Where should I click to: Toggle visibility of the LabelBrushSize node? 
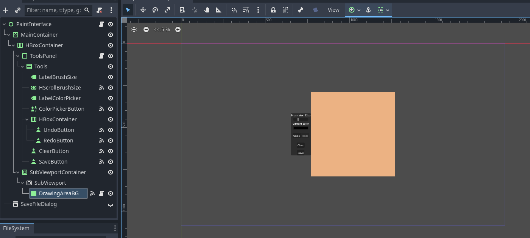pyautogui.click(x=111, y=77)
